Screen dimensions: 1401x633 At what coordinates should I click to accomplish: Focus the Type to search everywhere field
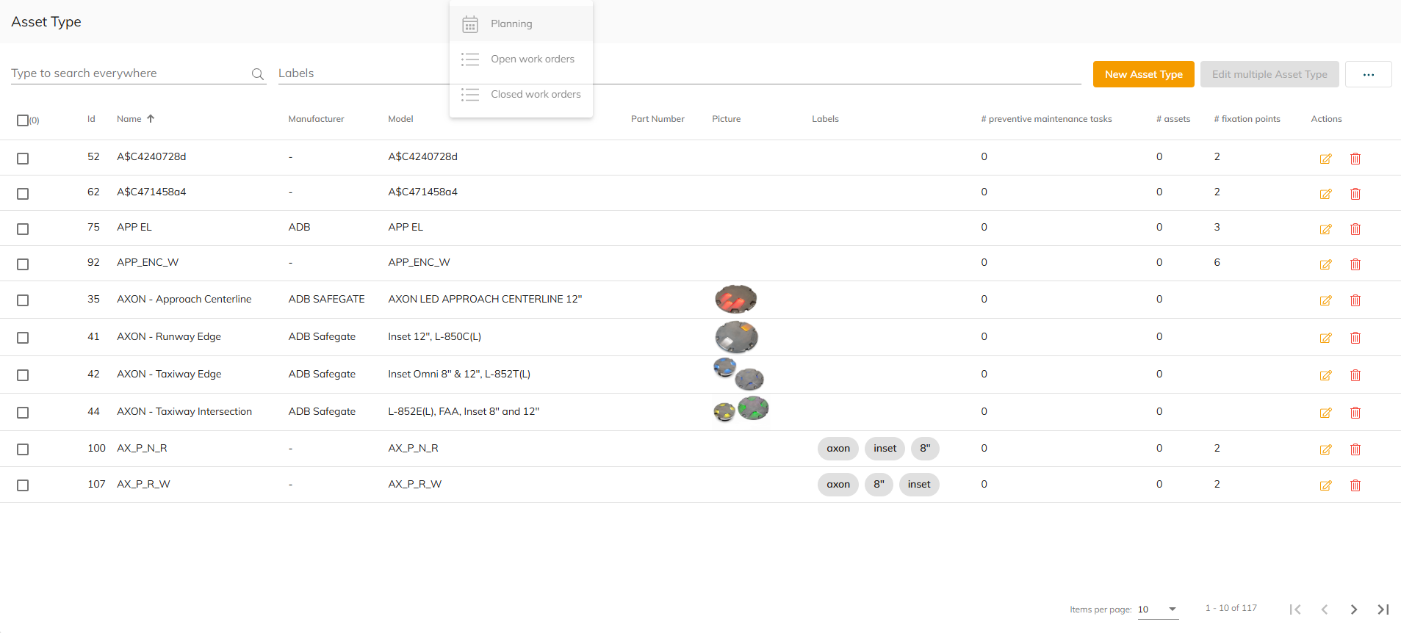[x=129, y=73]
